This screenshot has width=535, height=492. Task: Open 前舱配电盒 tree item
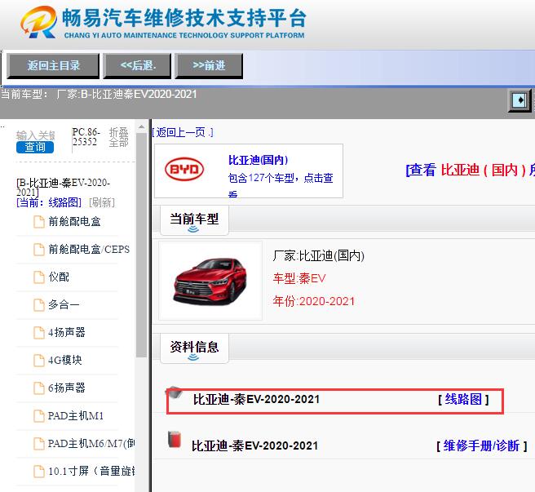74,222
